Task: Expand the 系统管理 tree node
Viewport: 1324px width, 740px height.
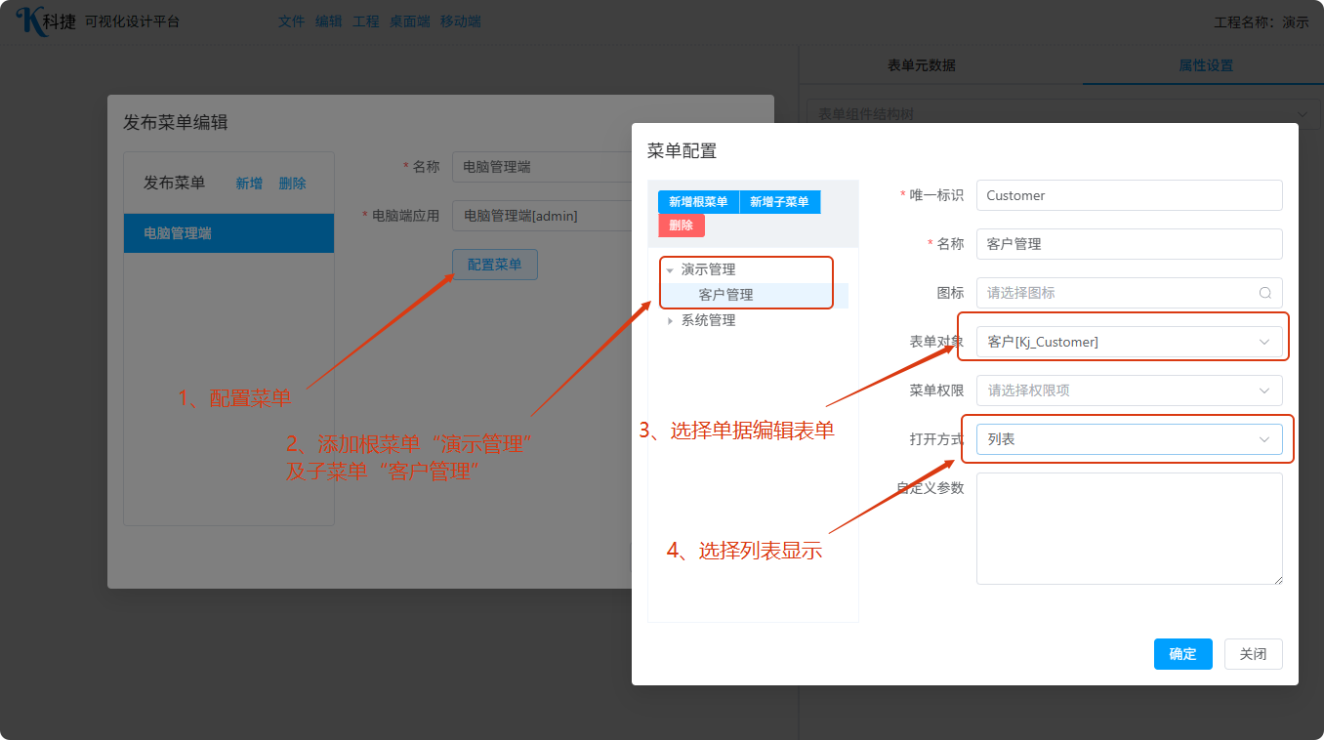Action: [670, 321]
